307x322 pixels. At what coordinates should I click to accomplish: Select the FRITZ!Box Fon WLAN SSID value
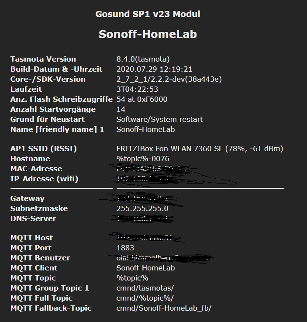200,149
